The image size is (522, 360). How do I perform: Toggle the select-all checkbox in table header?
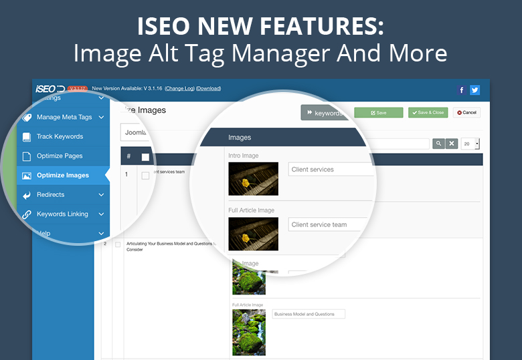coord(145,158)
